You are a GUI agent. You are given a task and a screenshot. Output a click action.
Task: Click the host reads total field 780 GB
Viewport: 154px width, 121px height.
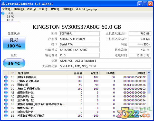(x=140, y=34)
